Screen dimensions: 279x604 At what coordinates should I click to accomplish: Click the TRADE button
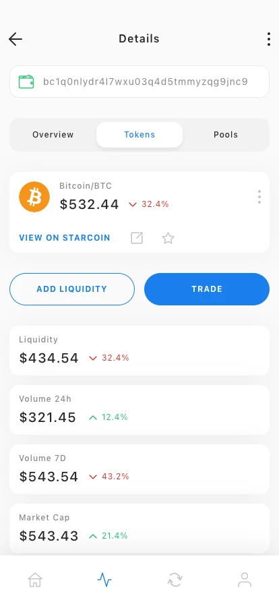pyautogui.click(x=207, y=289)
